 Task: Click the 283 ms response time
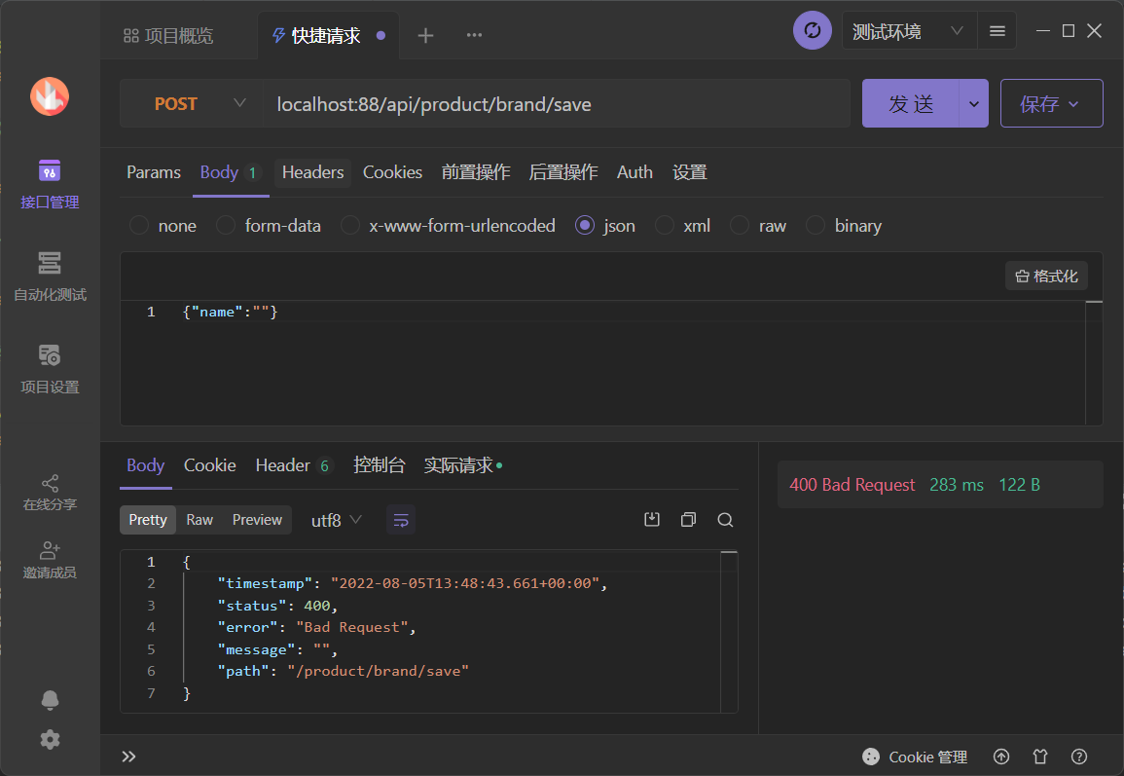click(x=957, y=485)
